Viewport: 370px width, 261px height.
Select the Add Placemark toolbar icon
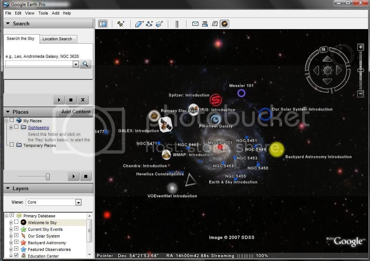(121, 24)
